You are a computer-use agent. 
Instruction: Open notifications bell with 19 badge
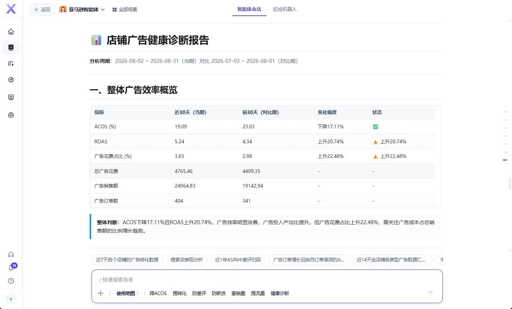[11, 268]
